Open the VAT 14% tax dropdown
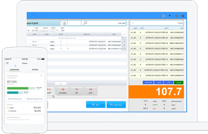 click(27, 31)
